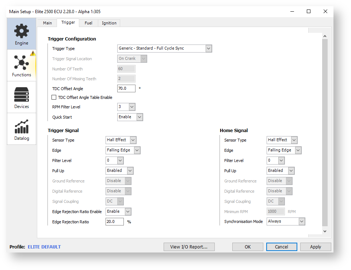Screen dimensions: 351x270
Task: Click the Number Of Missing Teeth field
Action: coord(126,78)
